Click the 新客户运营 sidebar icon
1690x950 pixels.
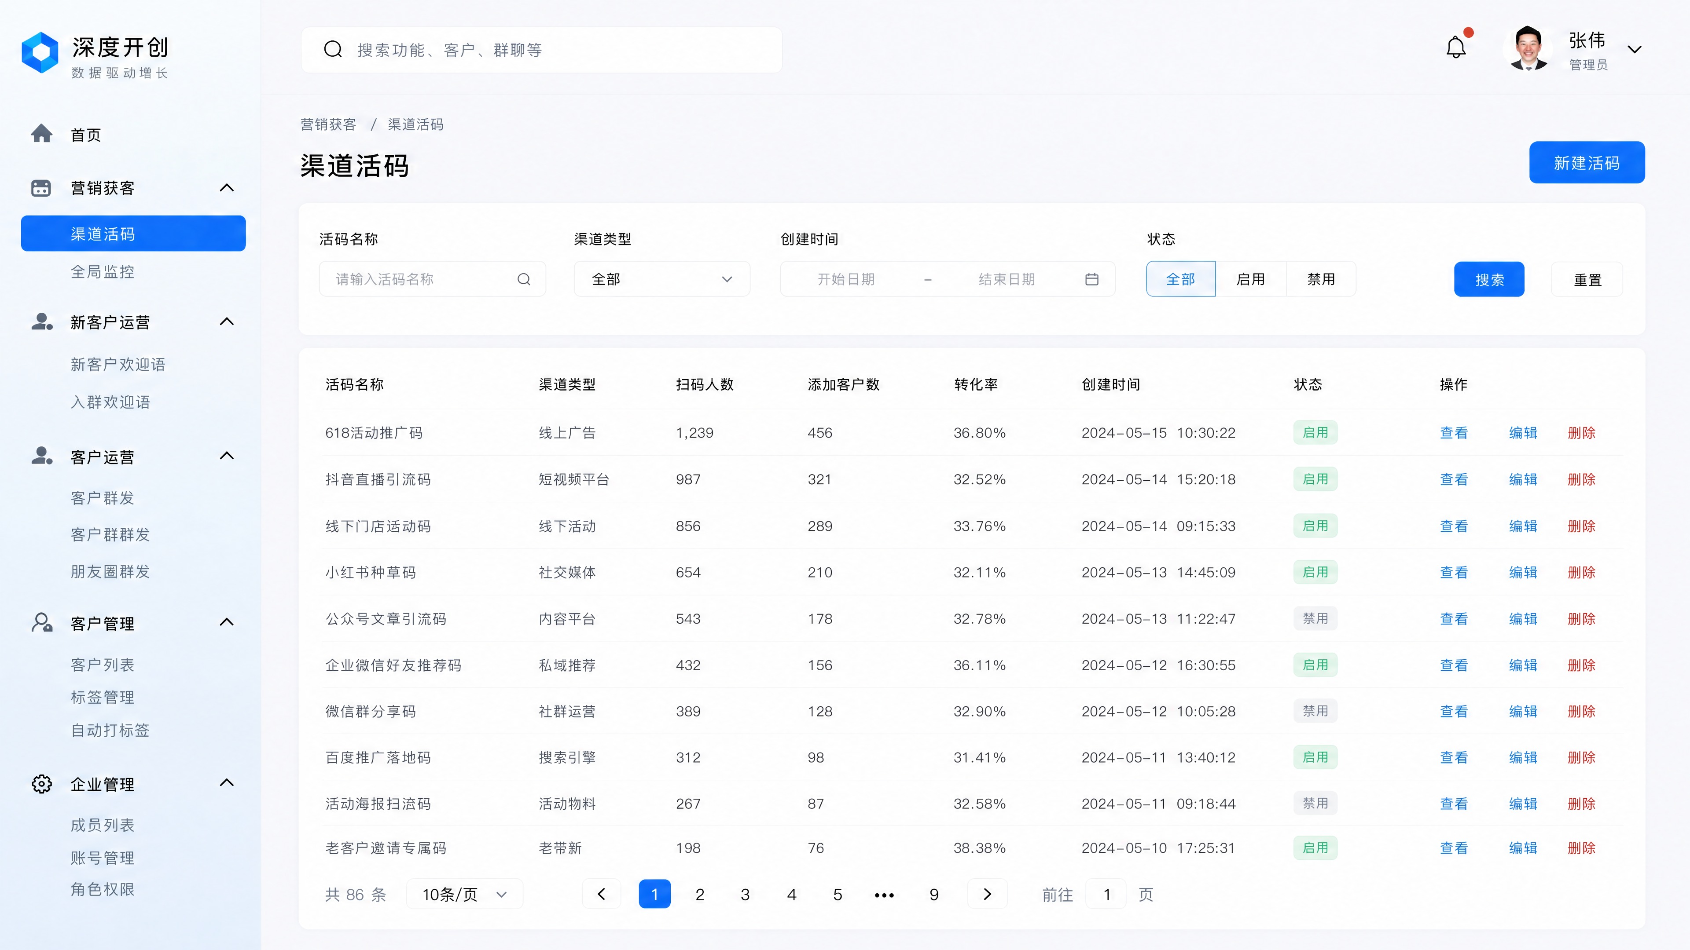pos(42,322)
